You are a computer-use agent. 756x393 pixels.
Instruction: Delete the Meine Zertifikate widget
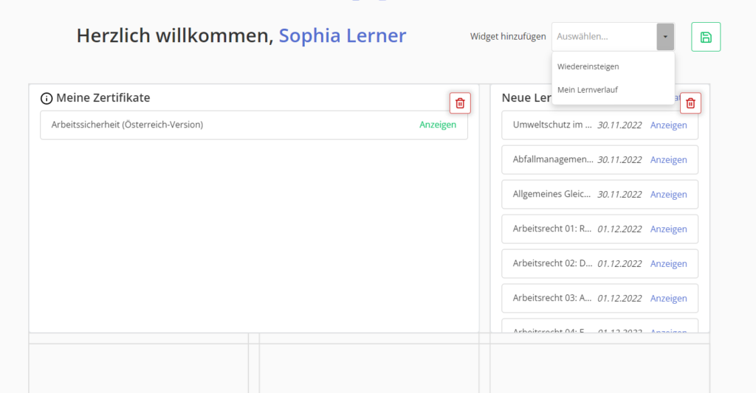pyautogui.click(x=460, y=103)
